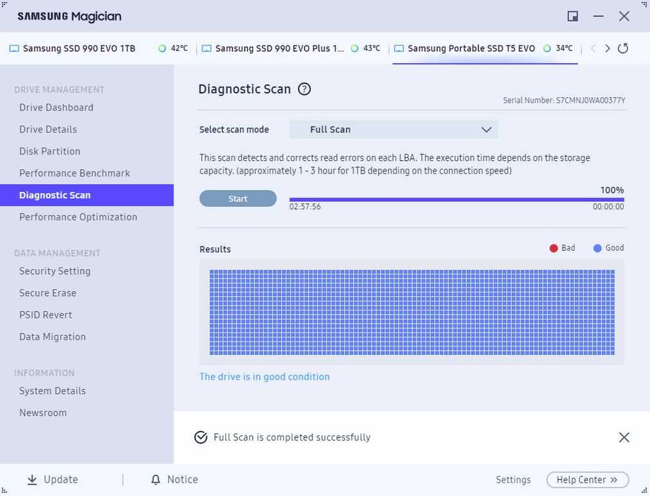This screenshot has width=650, height=496.
Task: Open Newsroom page
Action: [42, 413]
